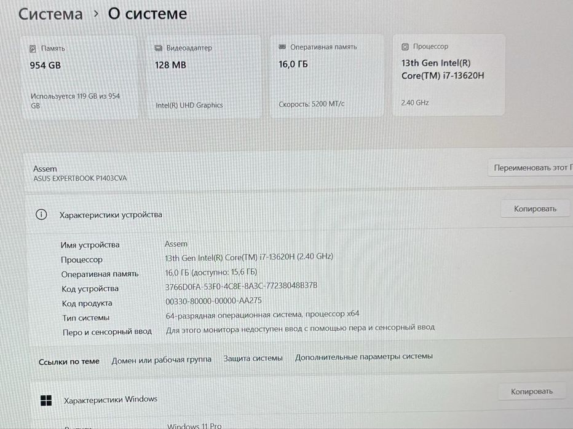Select processor value 13th Gen Intel(R) Core(TM) i7-13620H (2.40 GHz)
Viewport: 573px width, 429px height.
tap(249, 257)
